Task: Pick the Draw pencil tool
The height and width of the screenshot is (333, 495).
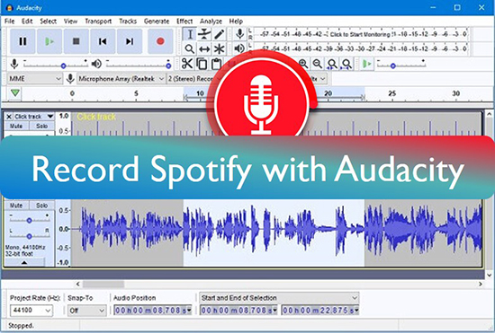Action: tap(219, 34)
